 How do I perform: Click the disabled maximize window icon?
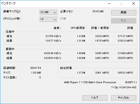pyautogui.click(x=121, y=3)
